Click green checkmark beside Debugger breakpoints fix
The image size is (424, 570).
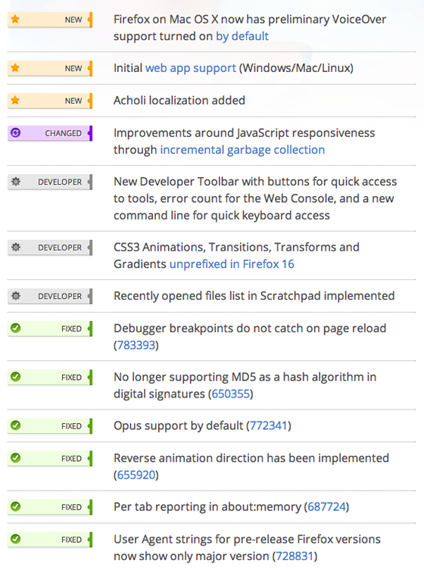point(15,328)
